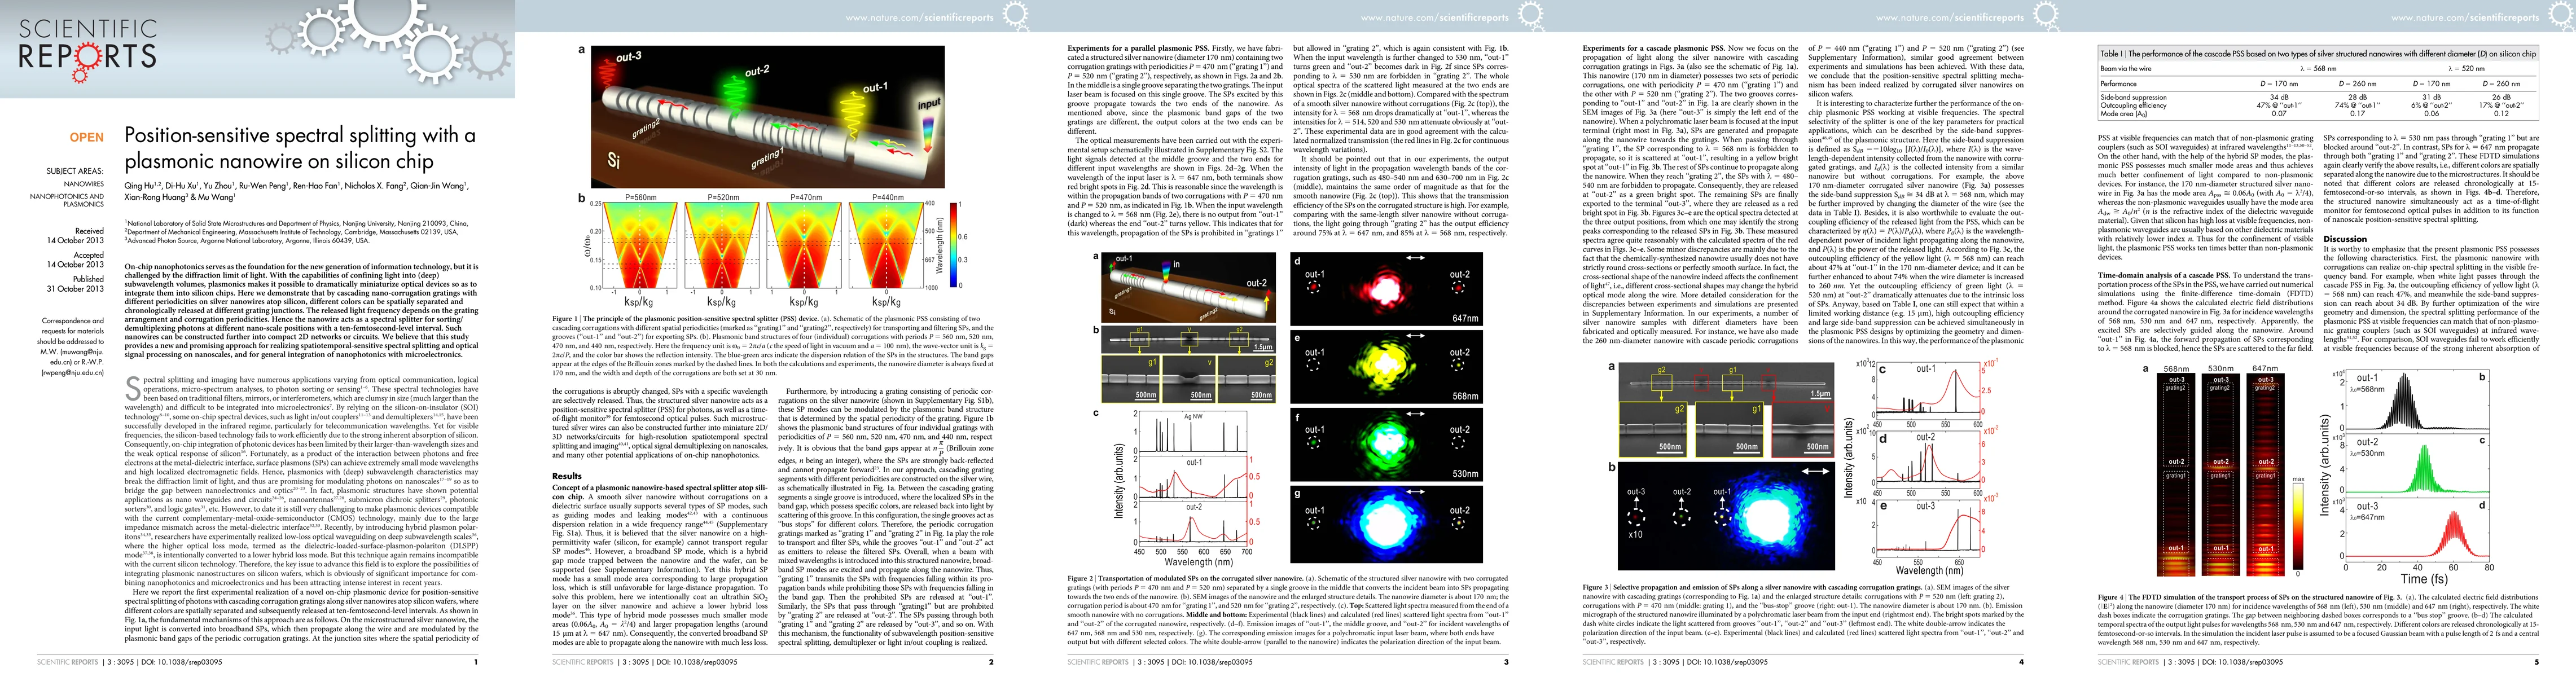This screenshot has height=677, width=2576.
Task: Click the Results section heading on page 2
Action: tap(566, 476)
